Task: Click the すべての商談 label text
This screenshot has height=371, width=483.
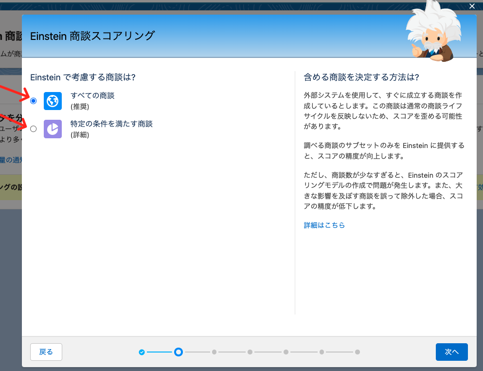Action: click(x=92, y=95)
